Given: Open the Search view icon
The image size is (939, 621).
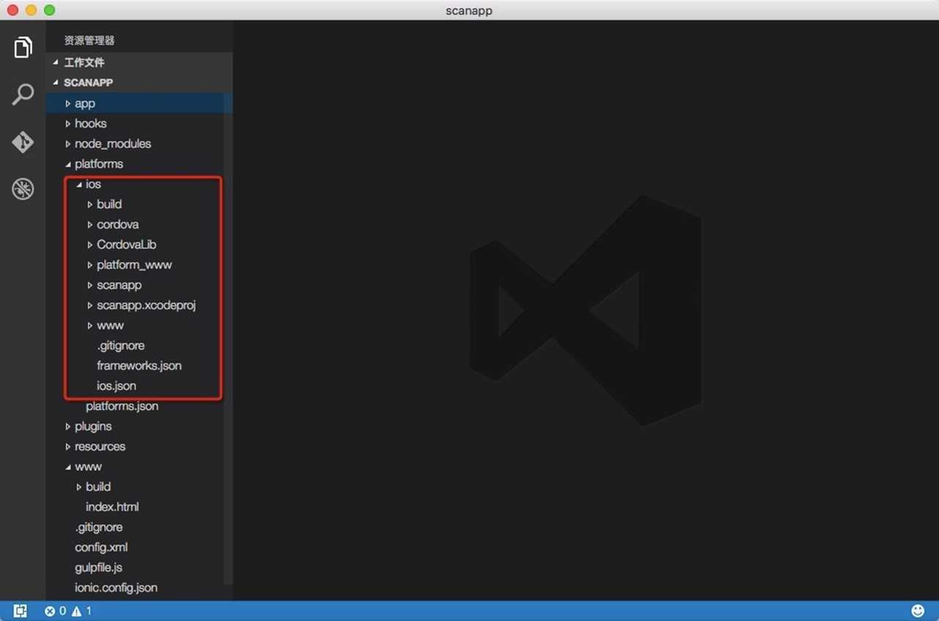Looking at the screenshot, I should click(23, 95).
